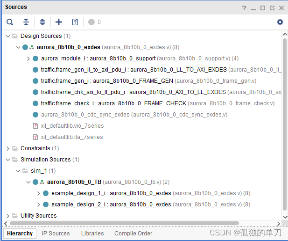Open quick help question mark in title bar

244,8
